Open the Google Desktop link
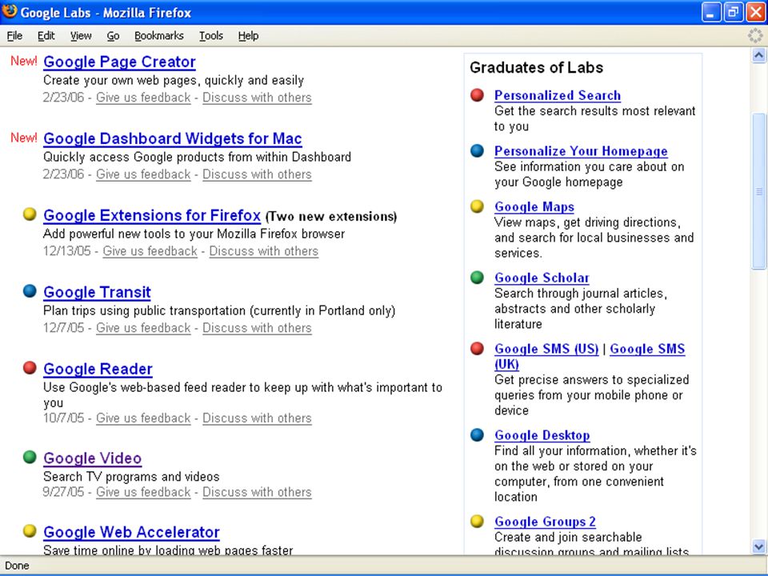 pos(542,435)
